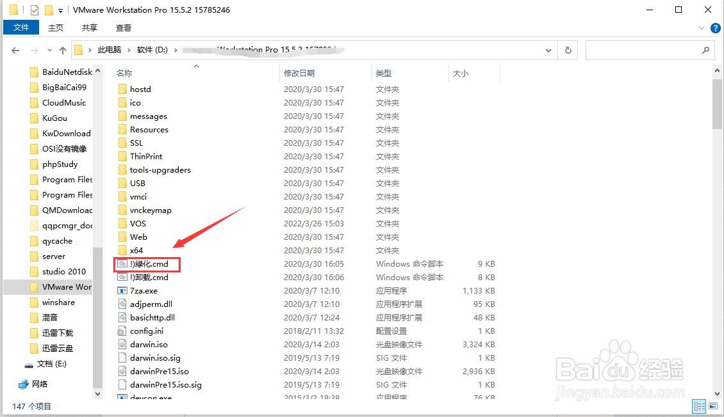Open the Help question mark icon
The width and height of the screenshot is (724, 417).
(715, 28)
